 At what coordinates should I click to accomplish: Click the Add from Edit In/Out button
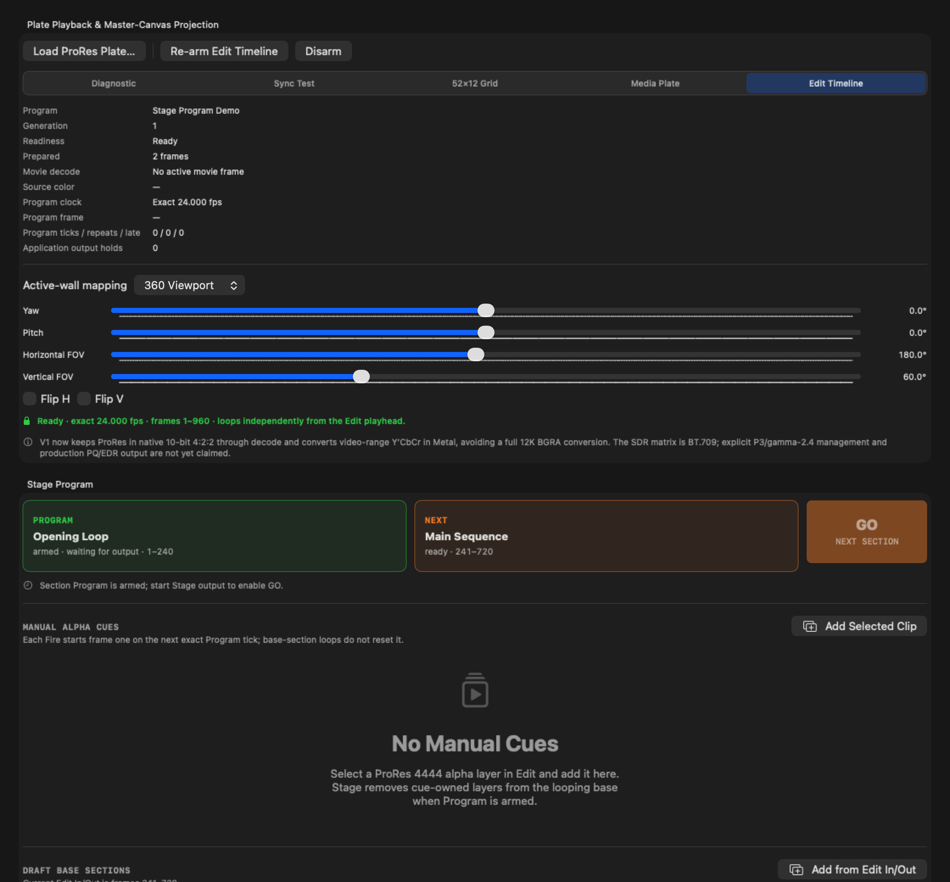point(852,869)
